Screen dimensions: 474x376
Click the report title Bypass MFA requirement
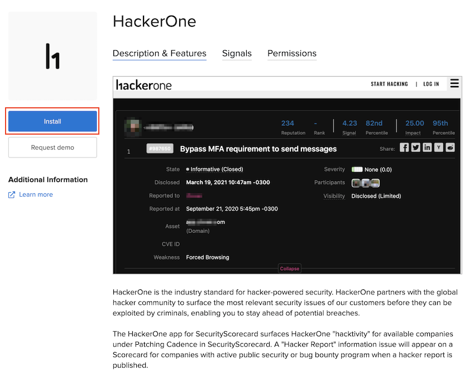click(258, 149)
